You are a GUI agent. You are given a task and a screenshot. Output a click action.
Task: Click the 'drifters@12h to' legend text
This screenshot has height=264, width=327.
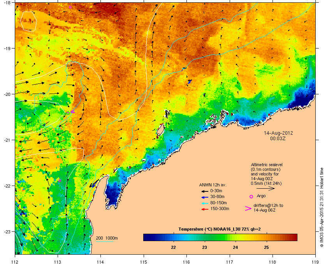268,205
